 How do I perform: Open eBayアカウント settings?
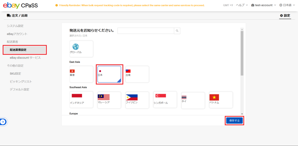(17, 34)
